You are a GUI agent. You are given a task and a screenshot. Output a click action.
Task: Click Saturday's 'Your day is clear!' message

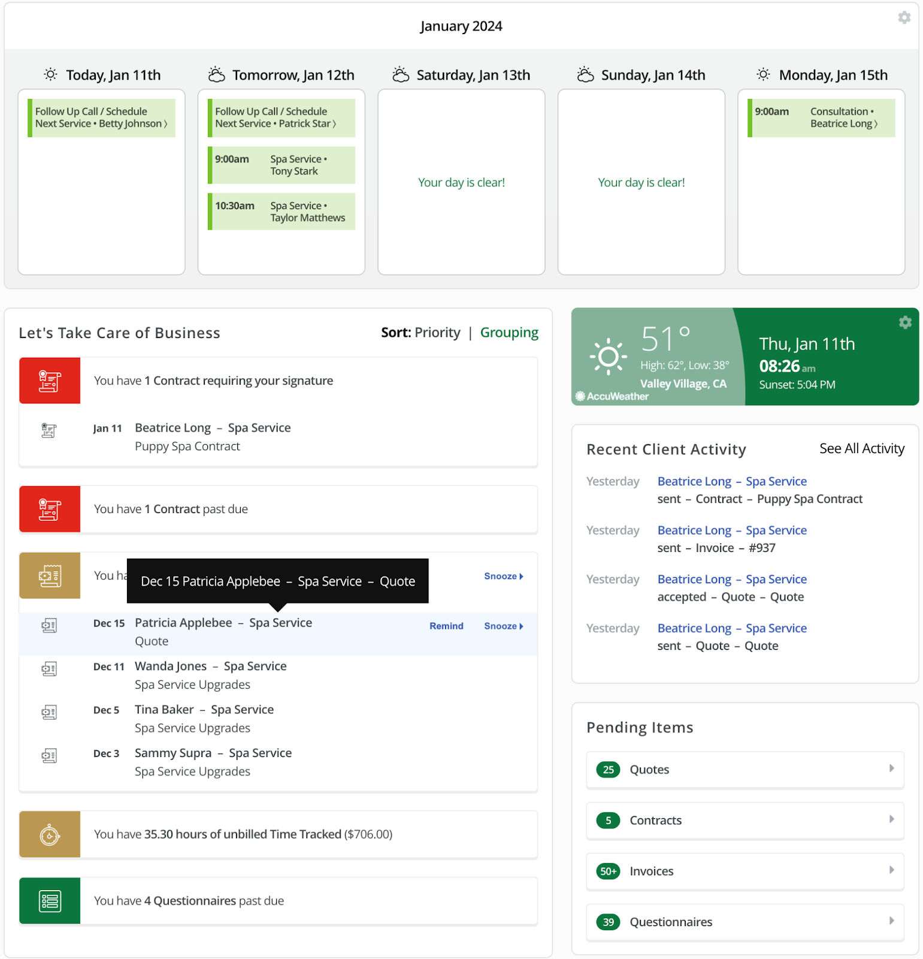(x=461, y=183)
